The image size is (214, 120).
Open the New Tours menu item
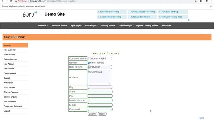(x=166, y=26)
